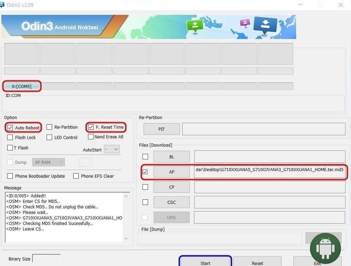
Task: Click the purple download icon in banner
Action: (x=245, y=22)
